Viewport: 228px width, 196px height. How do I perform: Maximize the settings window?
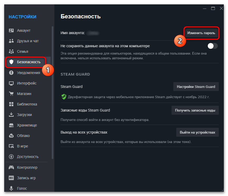click(x=213, y=8)
